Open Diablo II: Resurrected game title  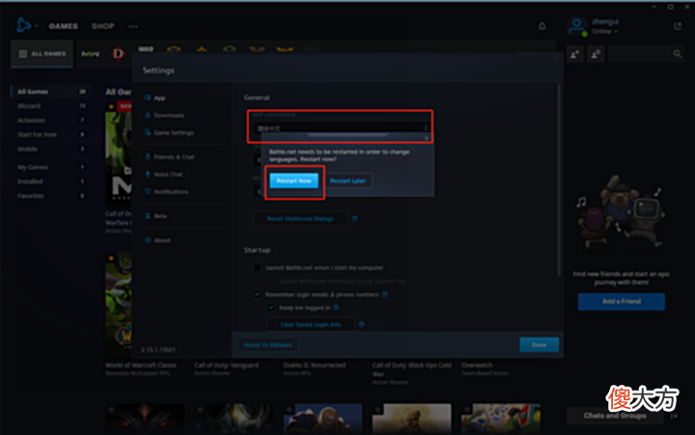tap(315, 365)
